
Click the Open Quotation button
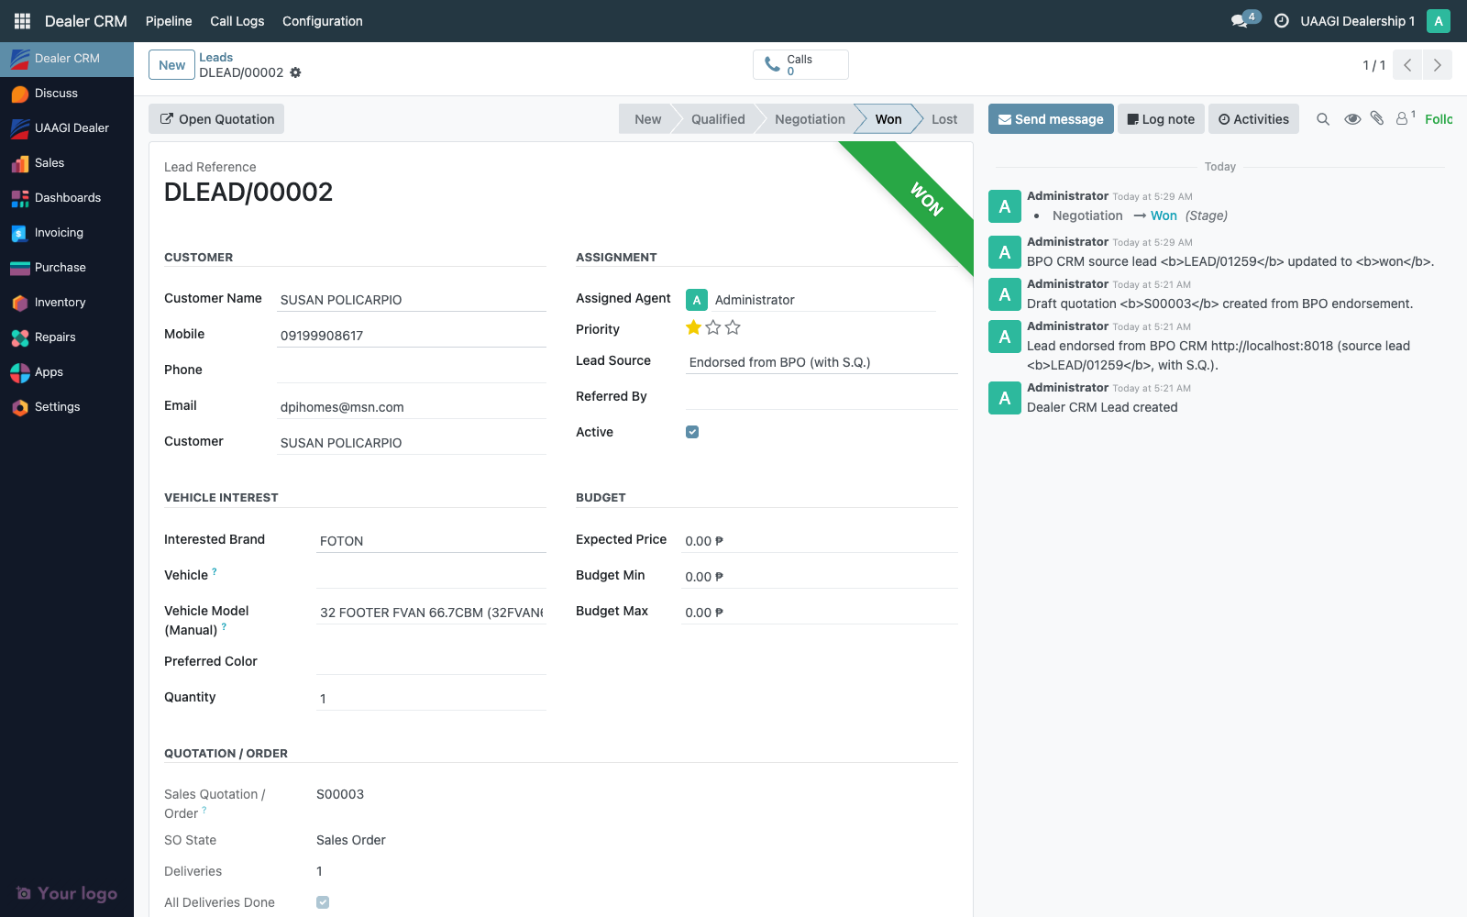click(216, 119)
